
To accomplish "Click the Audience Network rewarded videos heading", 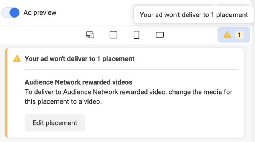I will 78,82.
